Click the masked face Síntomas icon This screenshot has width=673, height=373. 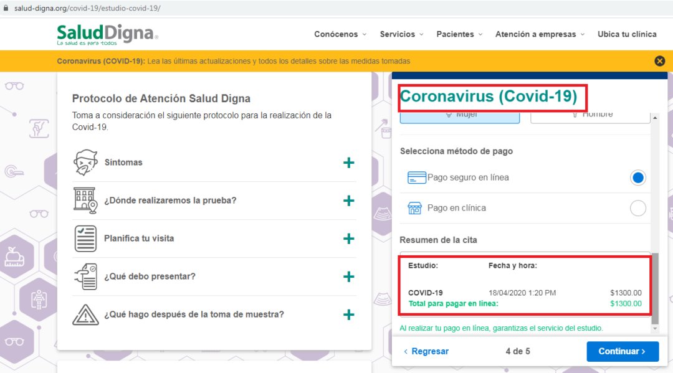(x=85, y=163)
